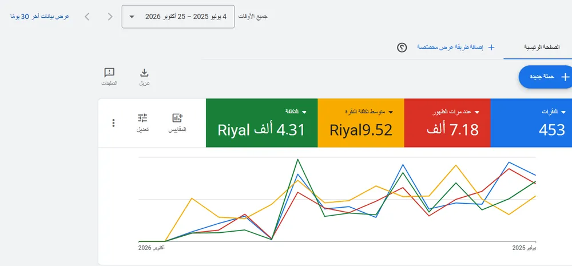Click the all time (جميع الأوقات) label
The height and width of the screenshot is (266, 572).
253,17
